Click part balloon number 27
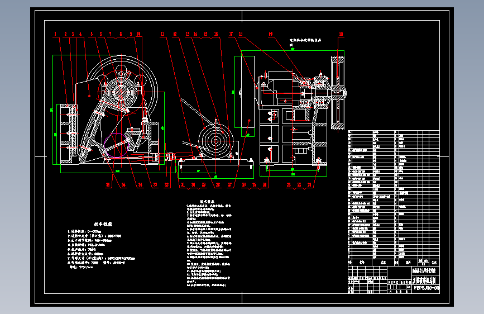484x314 pixels. (x=229, y=185)
